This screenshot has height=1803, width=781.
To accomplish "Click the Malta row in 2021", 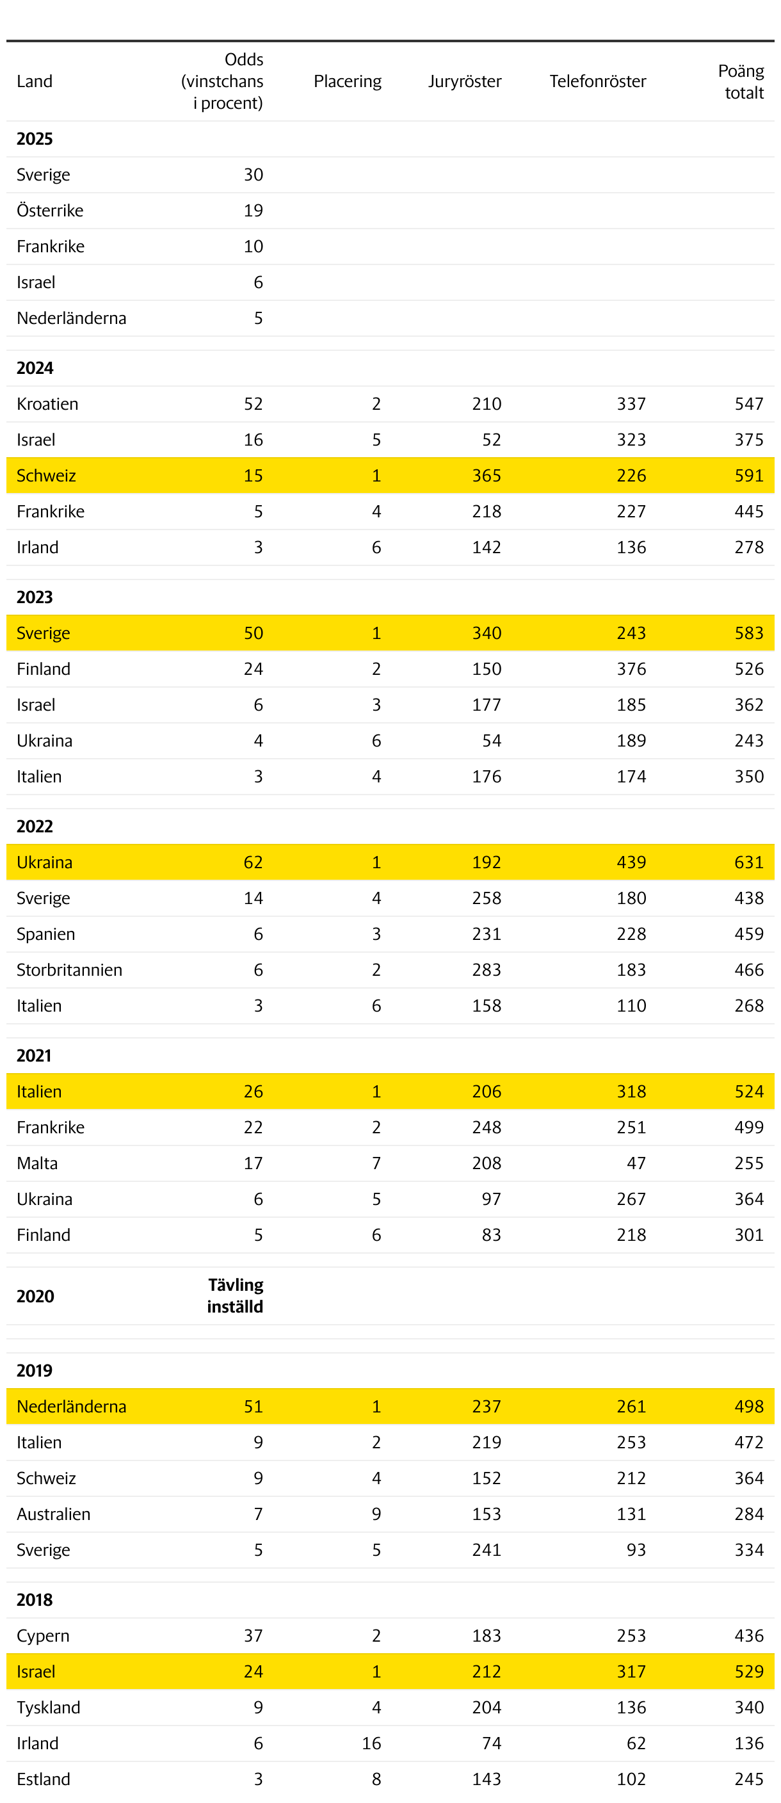I will (x=390, y=1163).
